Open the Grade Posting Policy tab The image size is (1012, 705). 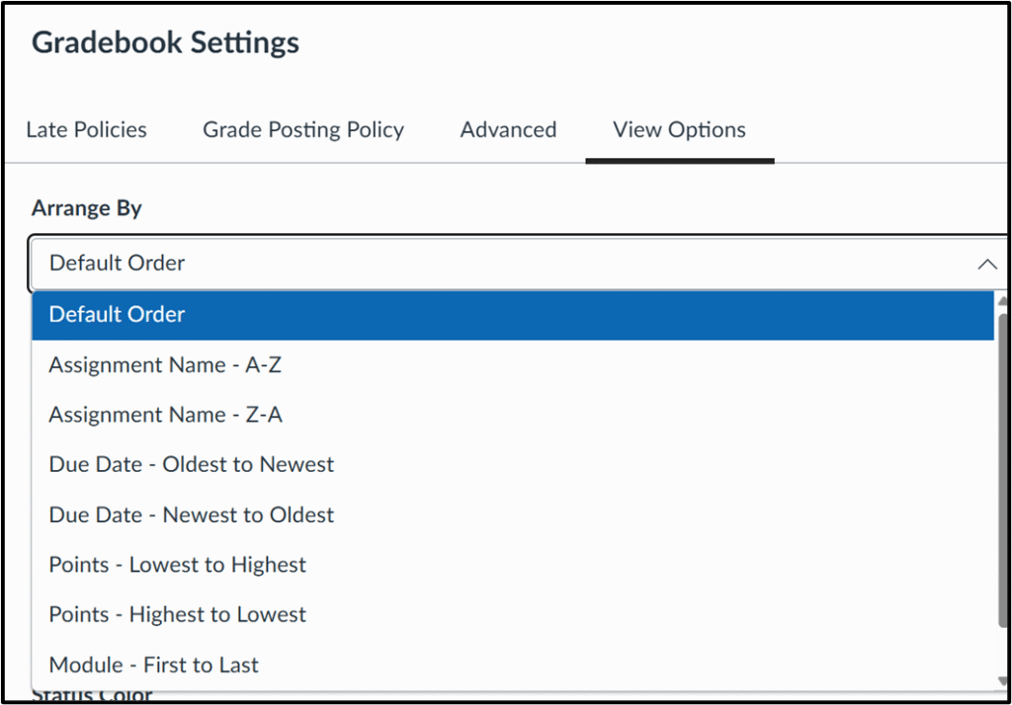click(303, 130)
